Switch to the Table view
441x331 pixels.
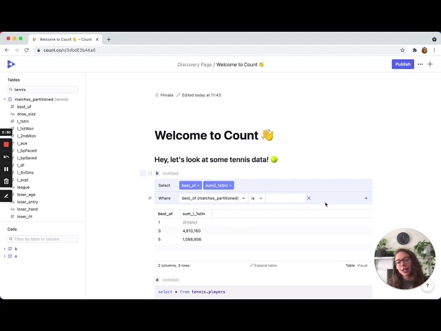(350, 265)
